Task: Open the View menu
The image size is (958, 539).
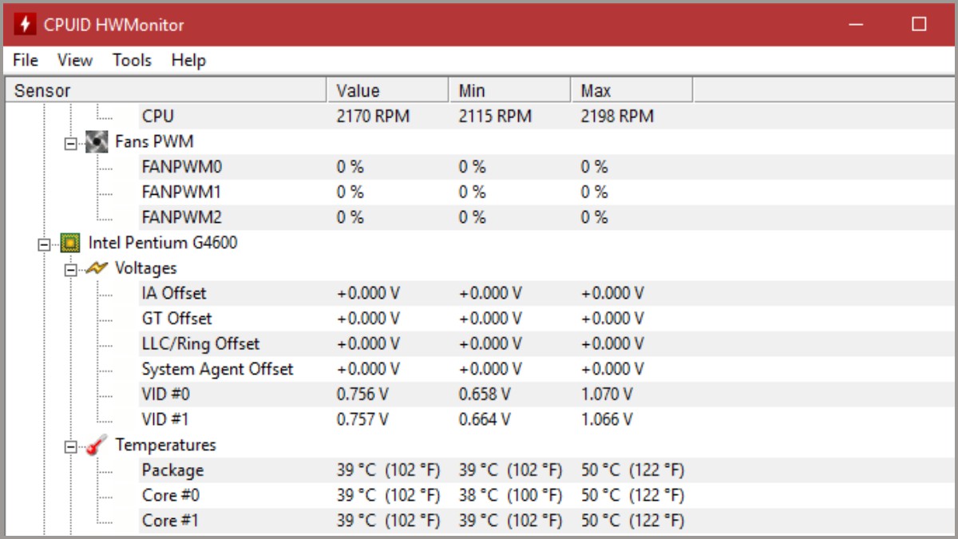Action: pos(74,60)
